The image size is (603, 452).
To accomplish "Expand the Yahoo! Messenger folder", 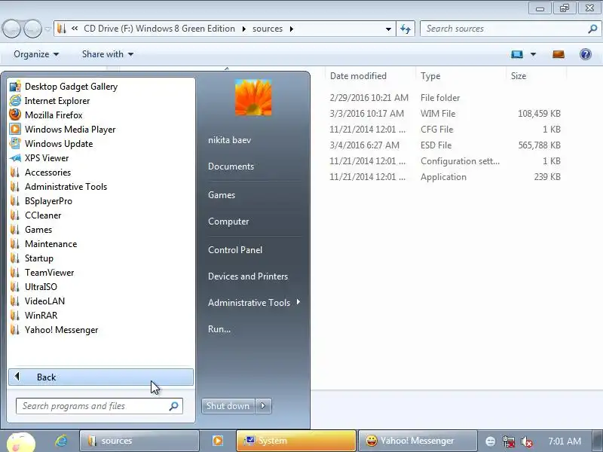I will click(x=61, y=330).
